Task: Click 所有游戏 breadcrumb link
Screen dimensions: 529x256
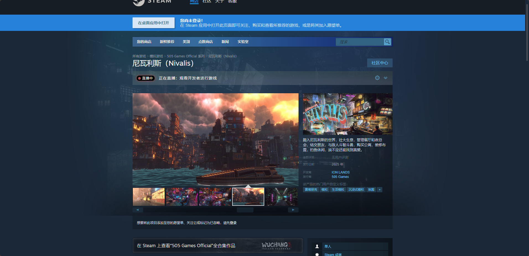Action: point(139,56)
